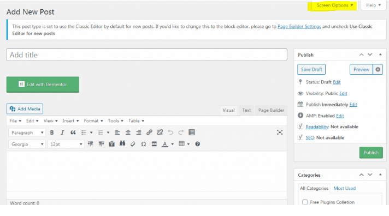The height and width of the screenshot is (216, 389).
Task: Open the Tools menu
Action: click(116, 121)
